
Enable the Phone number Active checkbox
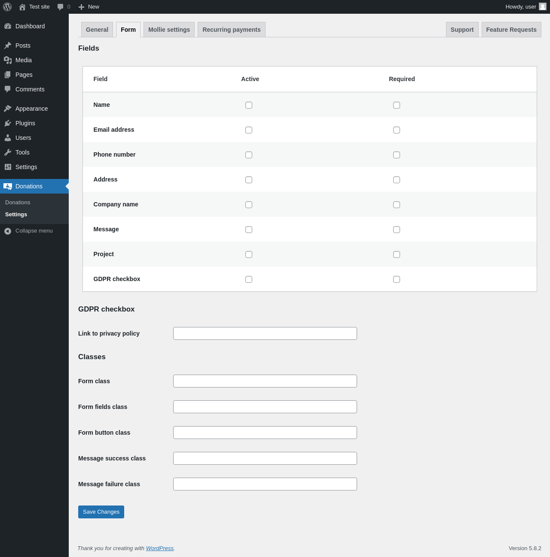249,155
